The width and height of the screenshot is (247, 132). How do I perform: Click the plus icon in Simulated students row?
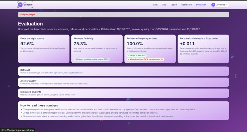click(226, 93)
